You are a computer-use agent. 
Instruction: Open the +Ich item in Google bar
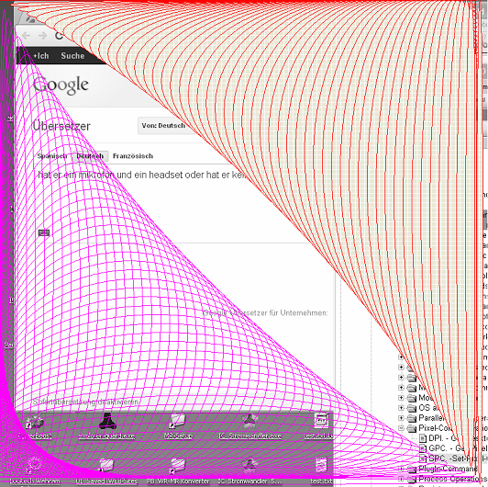click(40, 56)
